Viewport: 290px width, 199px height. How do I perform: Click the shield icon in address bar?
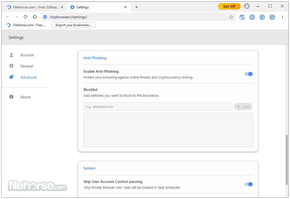[x=45, y=17]
